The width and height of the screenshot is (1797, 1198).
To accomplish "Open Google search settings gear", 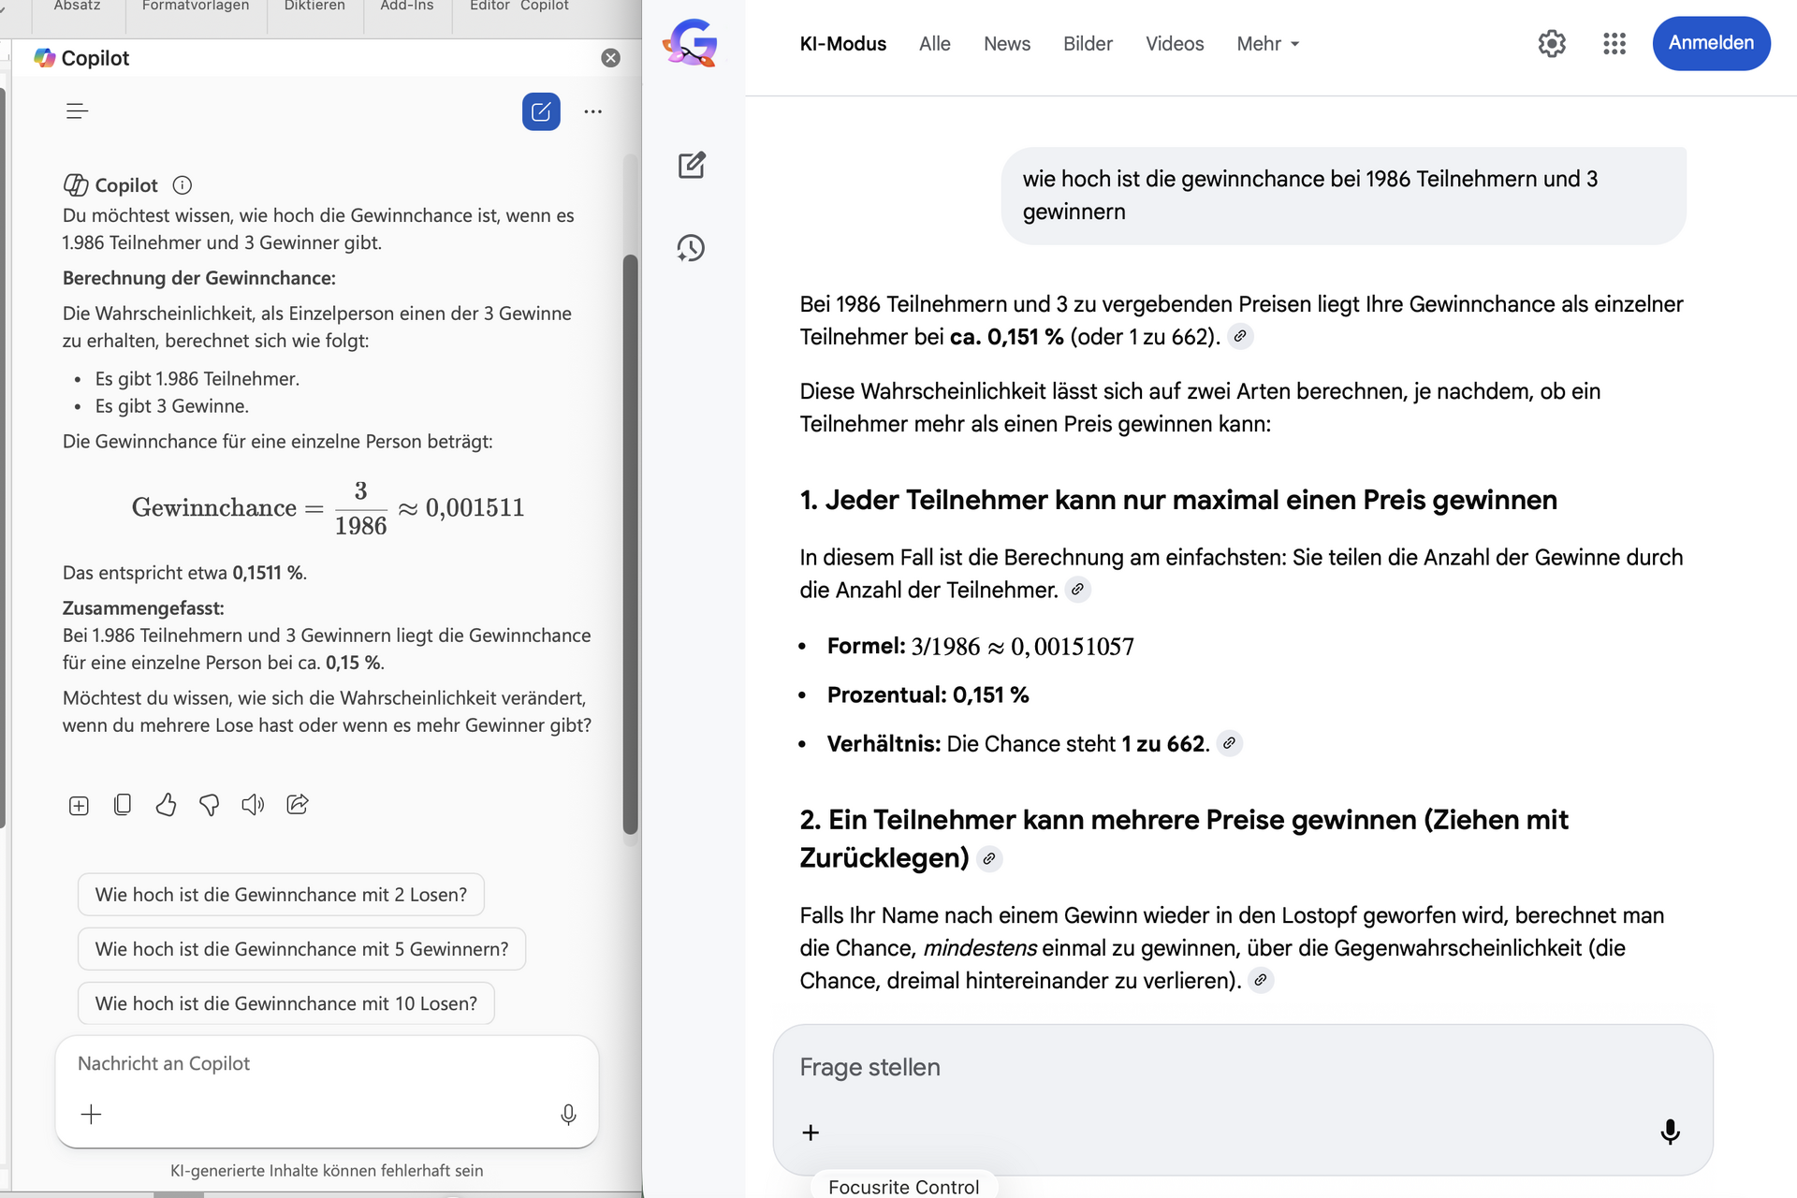I will (x=1551, y=43).
